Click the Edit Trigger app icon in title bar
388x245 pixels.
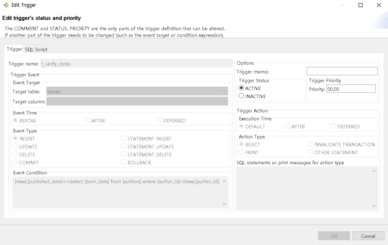point(6,5)
